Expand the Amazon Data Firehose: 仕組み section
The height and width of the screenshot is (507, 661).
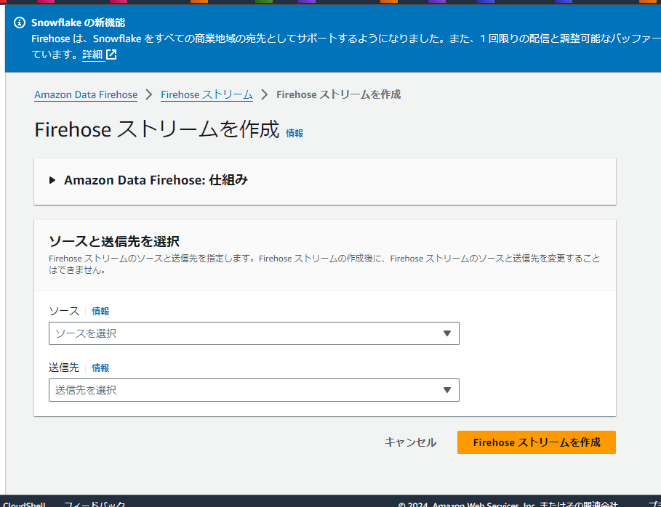pos(52,180)
